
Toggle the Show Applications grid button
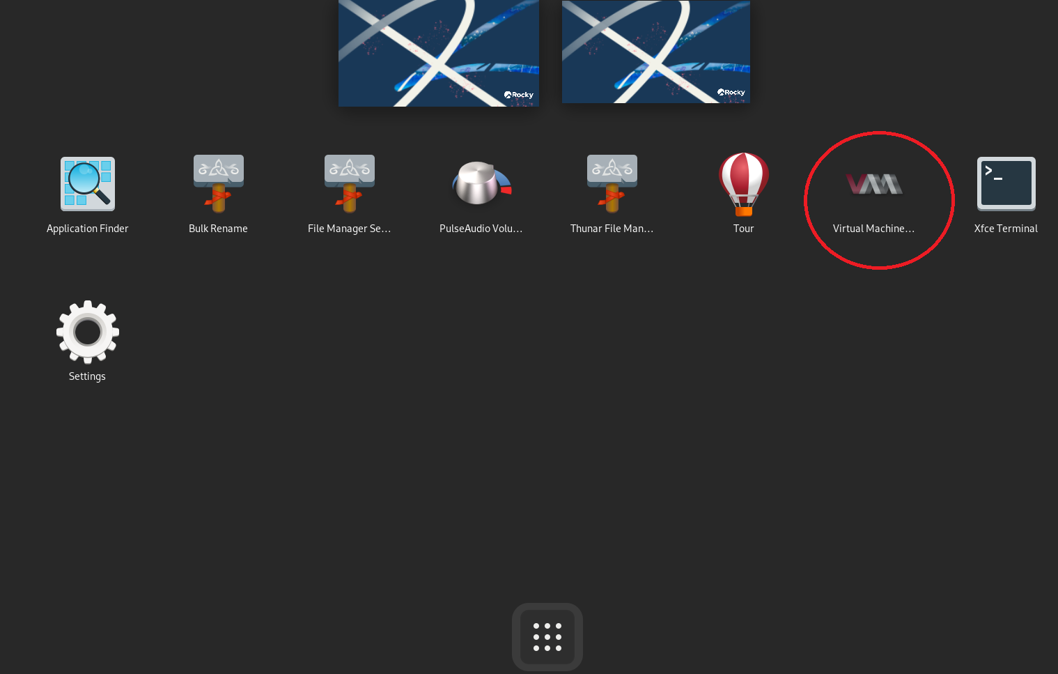pos(547,637)
